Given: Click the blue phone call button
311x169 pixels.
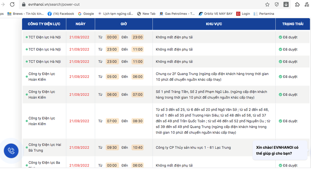Looking at the screenshot, I should tap(11, 151).
